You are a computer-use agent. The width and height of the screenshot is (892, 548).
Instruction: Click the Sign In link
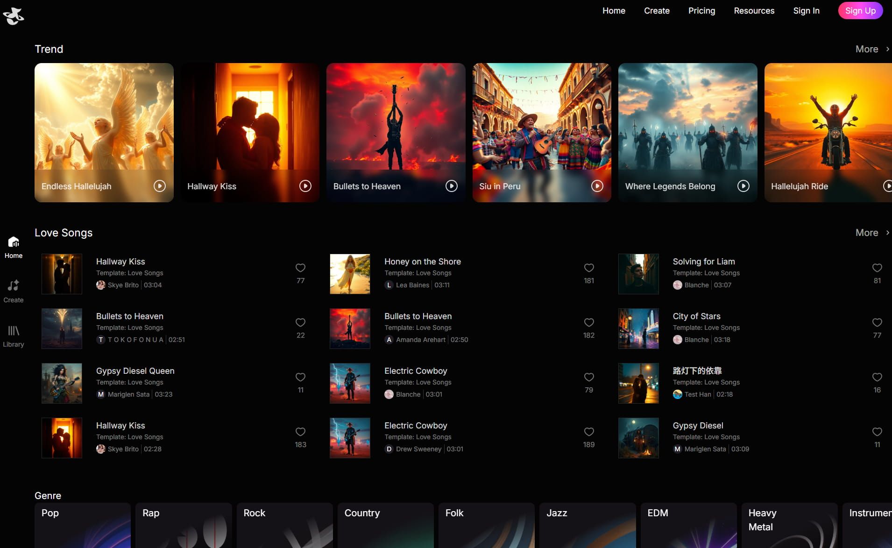806,11
